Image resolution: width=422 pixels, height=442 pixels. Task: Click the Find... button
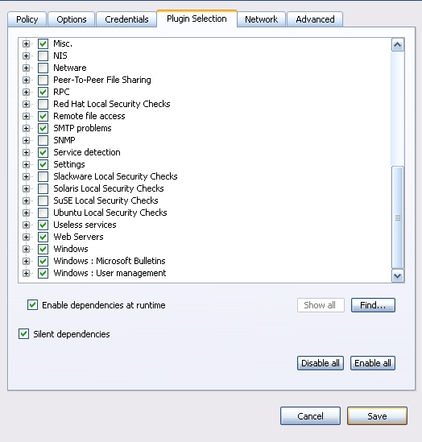[x=373, y=305]
